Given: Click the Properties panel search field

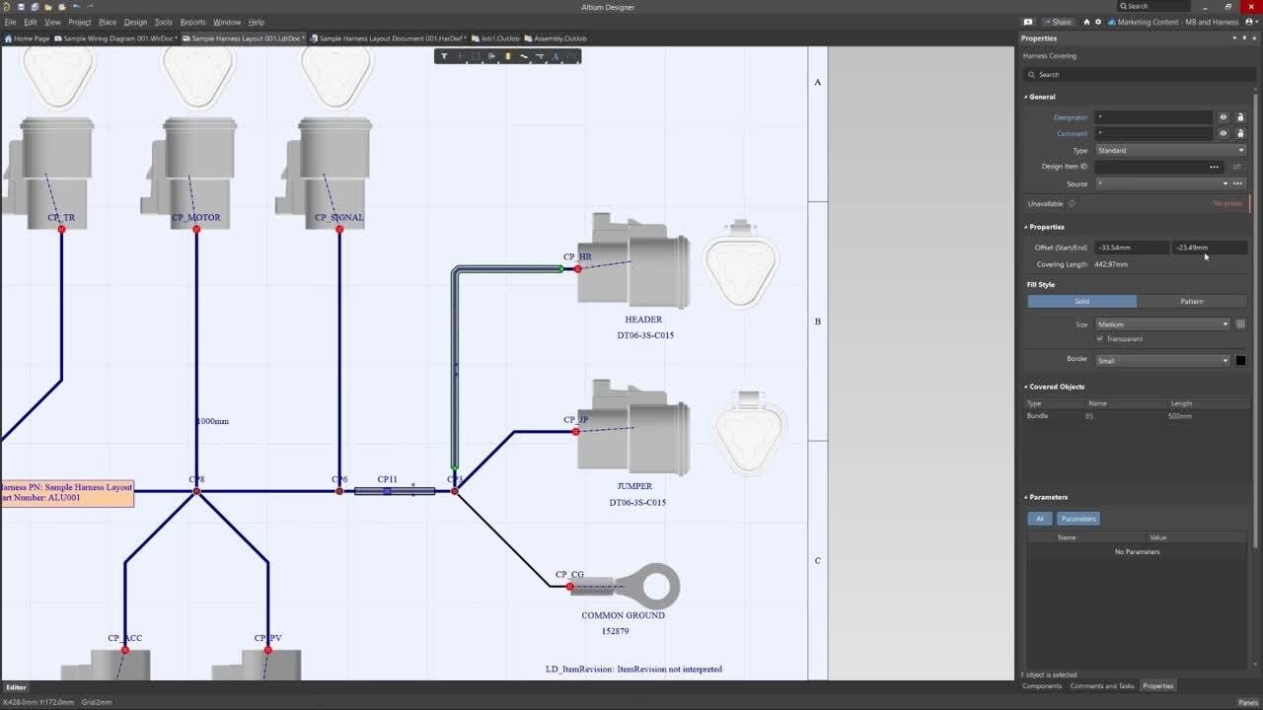Looking at the screenshot, I should coord(1135,75).
